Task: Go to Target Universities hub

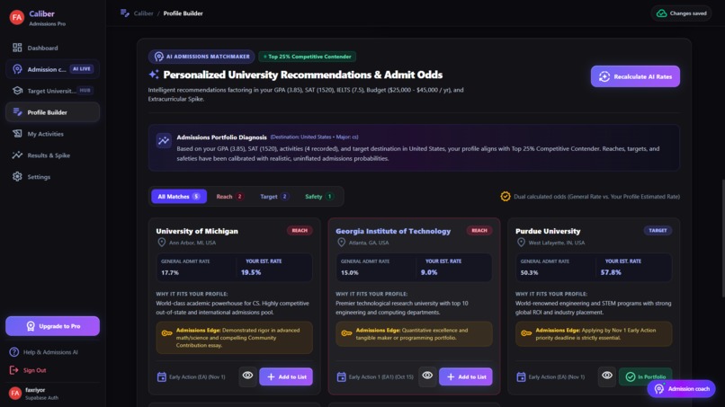Action: [x=52, y=91]
